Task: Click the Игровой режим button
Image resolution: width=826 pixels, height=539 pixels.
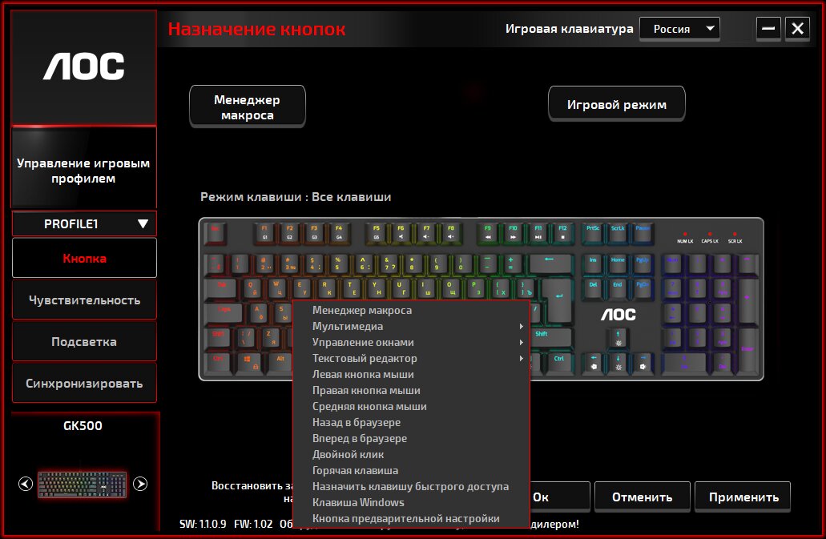Action: point(617,104)
